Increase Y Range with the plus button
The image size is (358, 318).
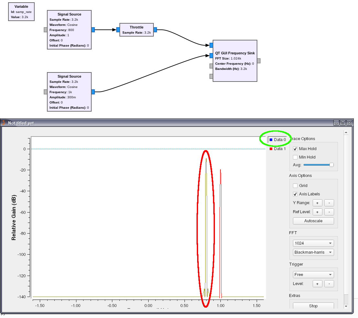coord(317,203)
